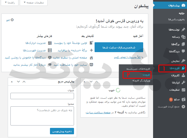Open the ابزارها tools menu label

(x=176, y=83)
